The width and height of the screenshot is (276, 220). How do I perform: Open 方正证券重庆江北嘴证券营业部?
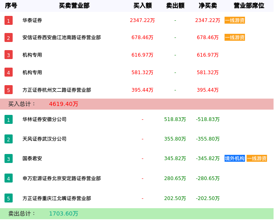point(57,198)
